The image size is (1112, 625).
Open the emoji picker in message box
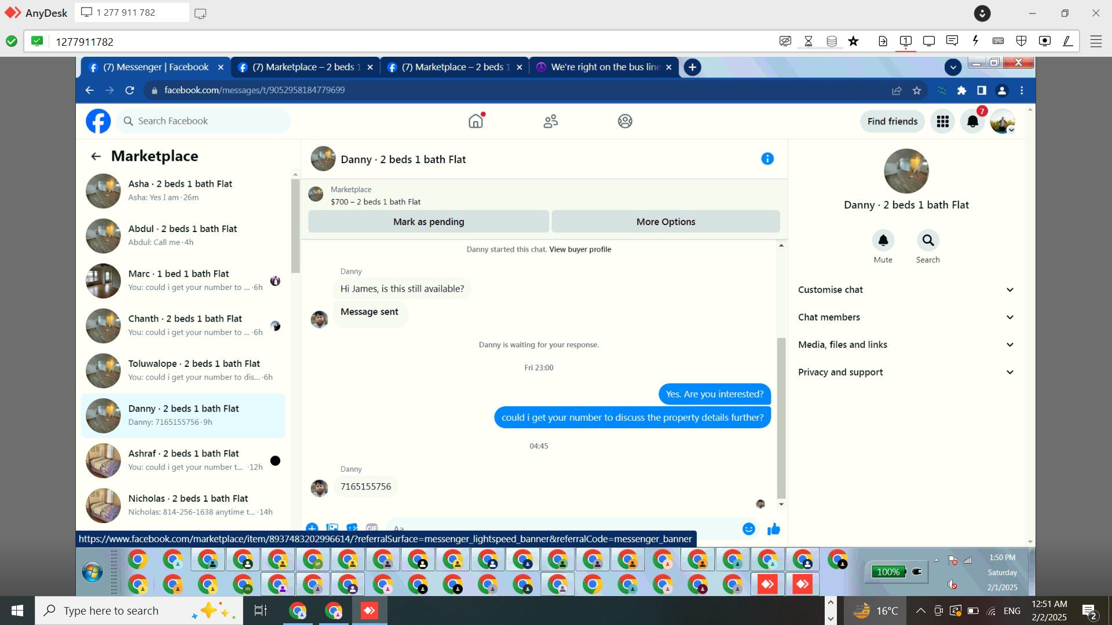tap(749, 528)
